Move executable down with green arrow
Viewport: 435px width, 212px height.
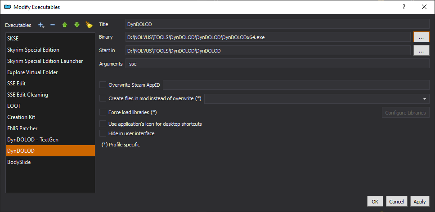click(x=77, y=25)
